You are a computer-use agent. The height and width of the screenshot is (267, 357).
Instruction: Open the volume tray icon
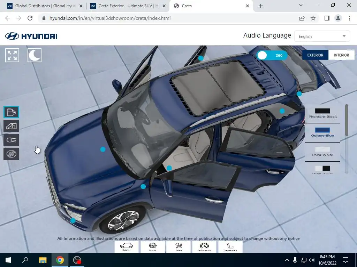click(312, 260)
